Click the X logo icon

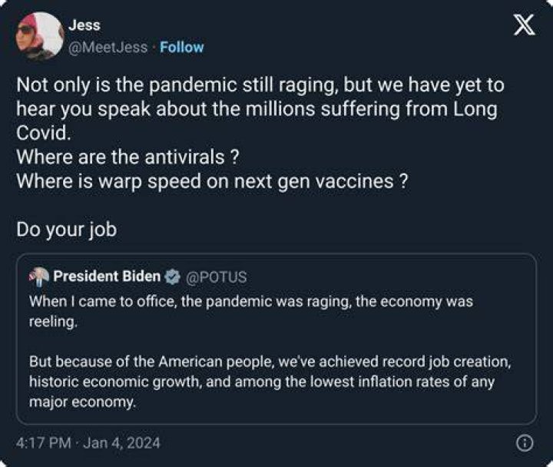524,25
